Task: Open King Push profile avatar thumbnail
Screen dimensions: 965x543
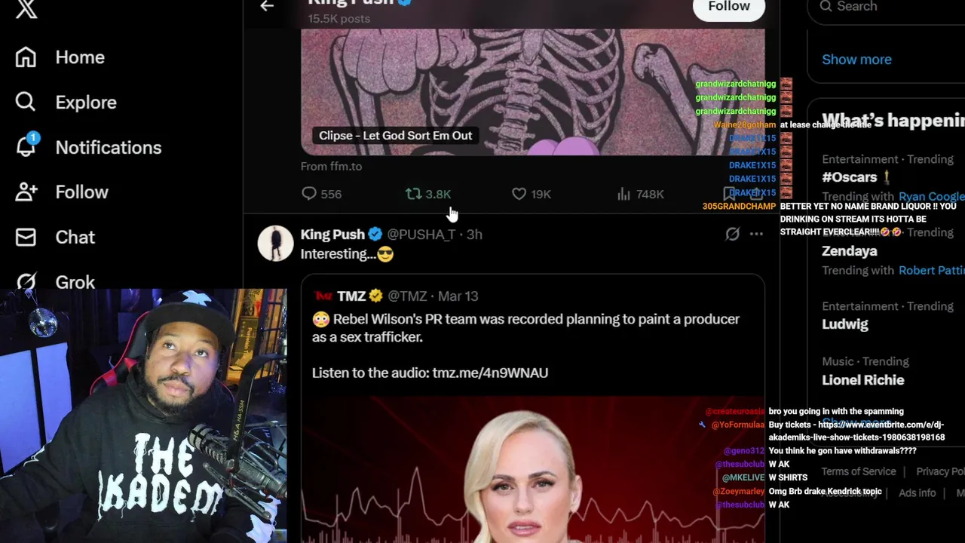Action: click(275, 243)
